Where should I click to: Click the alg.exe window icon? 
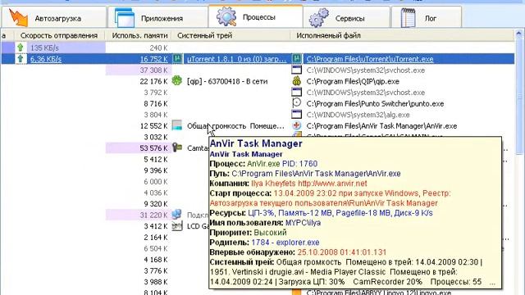click(297, 115)
